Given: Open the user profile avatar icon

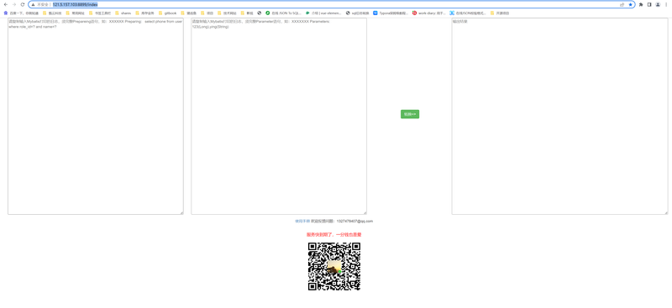Looking at the screenshot, I should 658,4.
